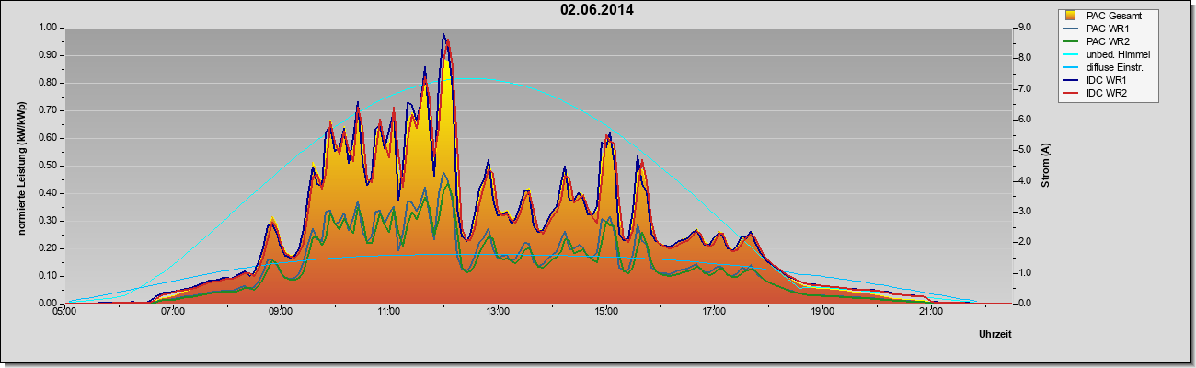Click the chart title 02.06.2014

click(596, 11)
